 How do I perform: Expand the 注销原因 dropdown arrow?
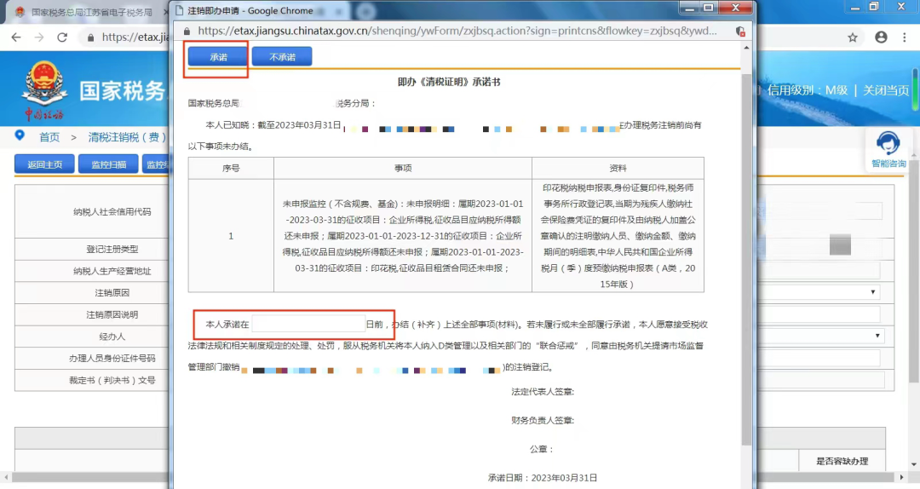(x=873, y=291)
